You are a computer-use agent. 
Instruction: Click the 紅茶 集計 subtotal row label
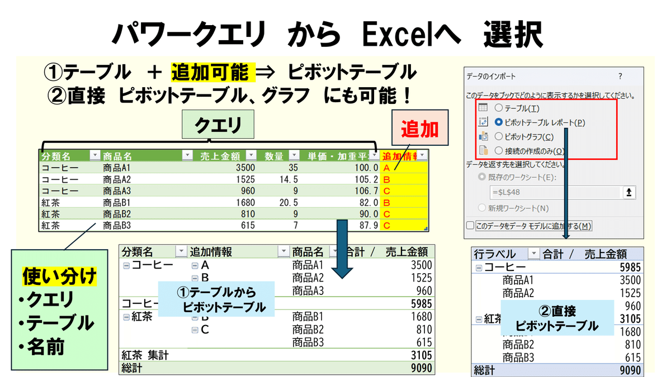coord(145,355)
